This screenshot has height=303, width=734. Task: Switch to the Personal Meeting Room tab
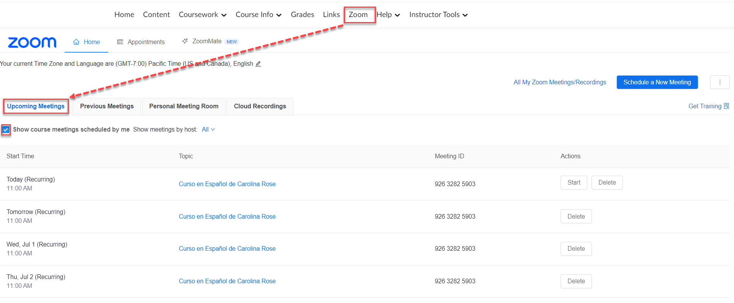coord(184,106)
